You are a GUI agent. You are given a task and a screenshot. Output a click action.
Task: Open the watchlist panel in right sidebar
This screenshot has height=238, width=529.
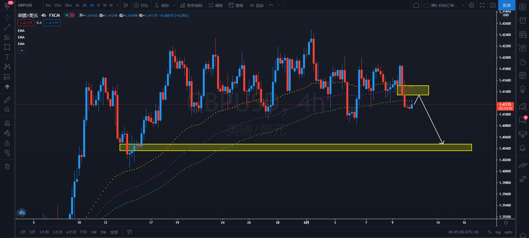click(x=523, y=7)
